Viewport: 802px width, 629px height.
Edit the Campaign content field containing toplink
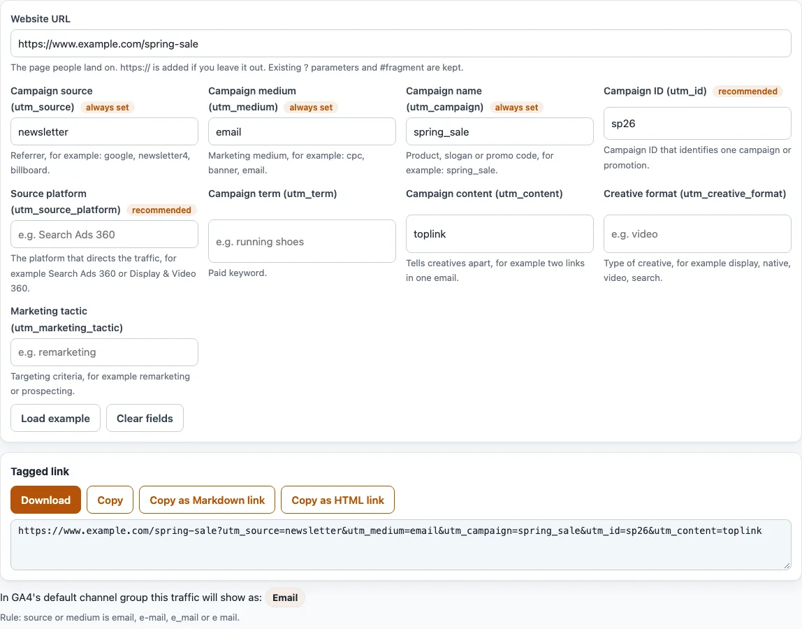[x=500, y=234]
